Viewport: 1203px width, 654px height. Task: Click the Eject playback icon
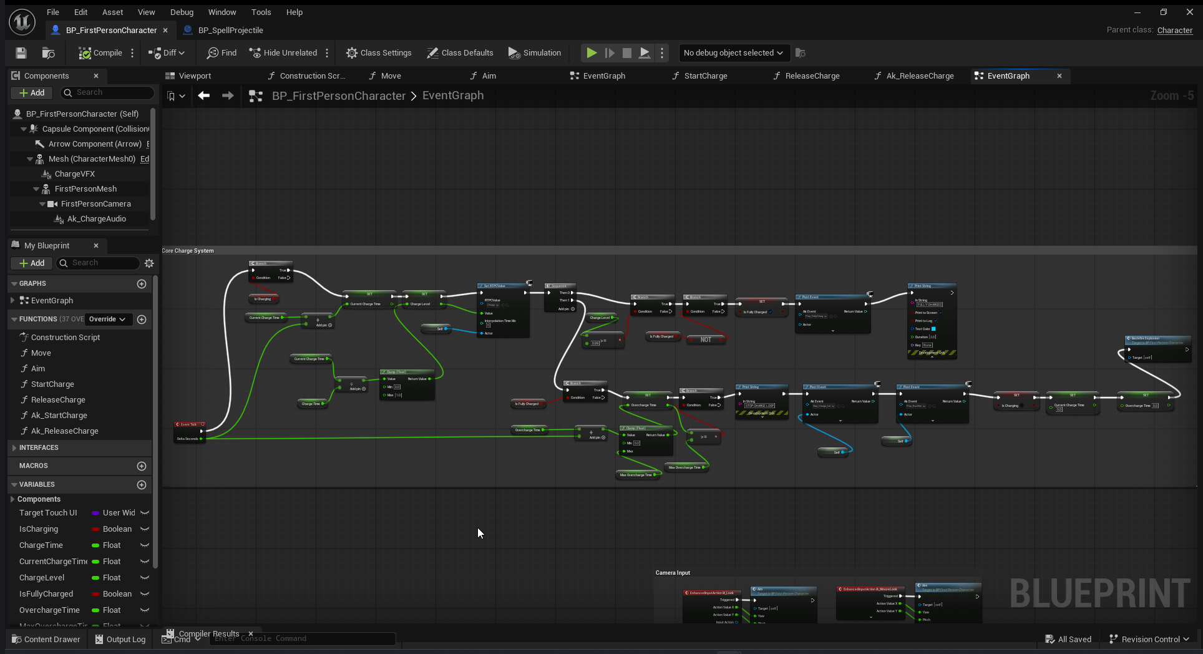coord(645,53)
